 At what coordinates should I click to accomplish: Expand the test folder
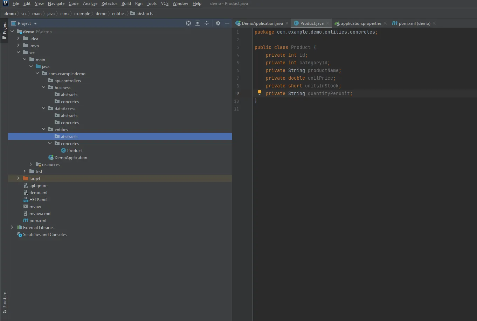coord(25,171)
